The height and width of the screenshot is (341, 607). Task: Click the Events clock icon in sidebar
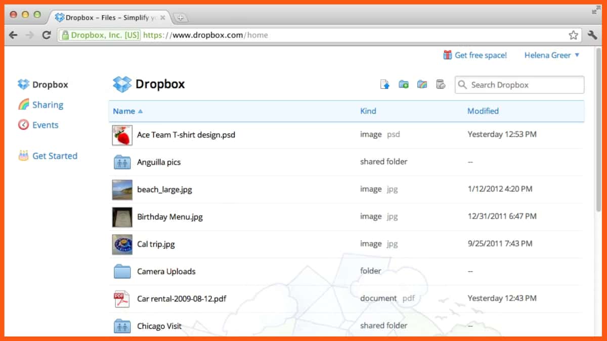22,125
